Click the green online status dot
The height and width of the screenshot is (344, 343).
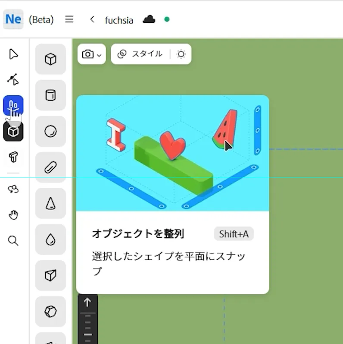(x=167, y=19)
